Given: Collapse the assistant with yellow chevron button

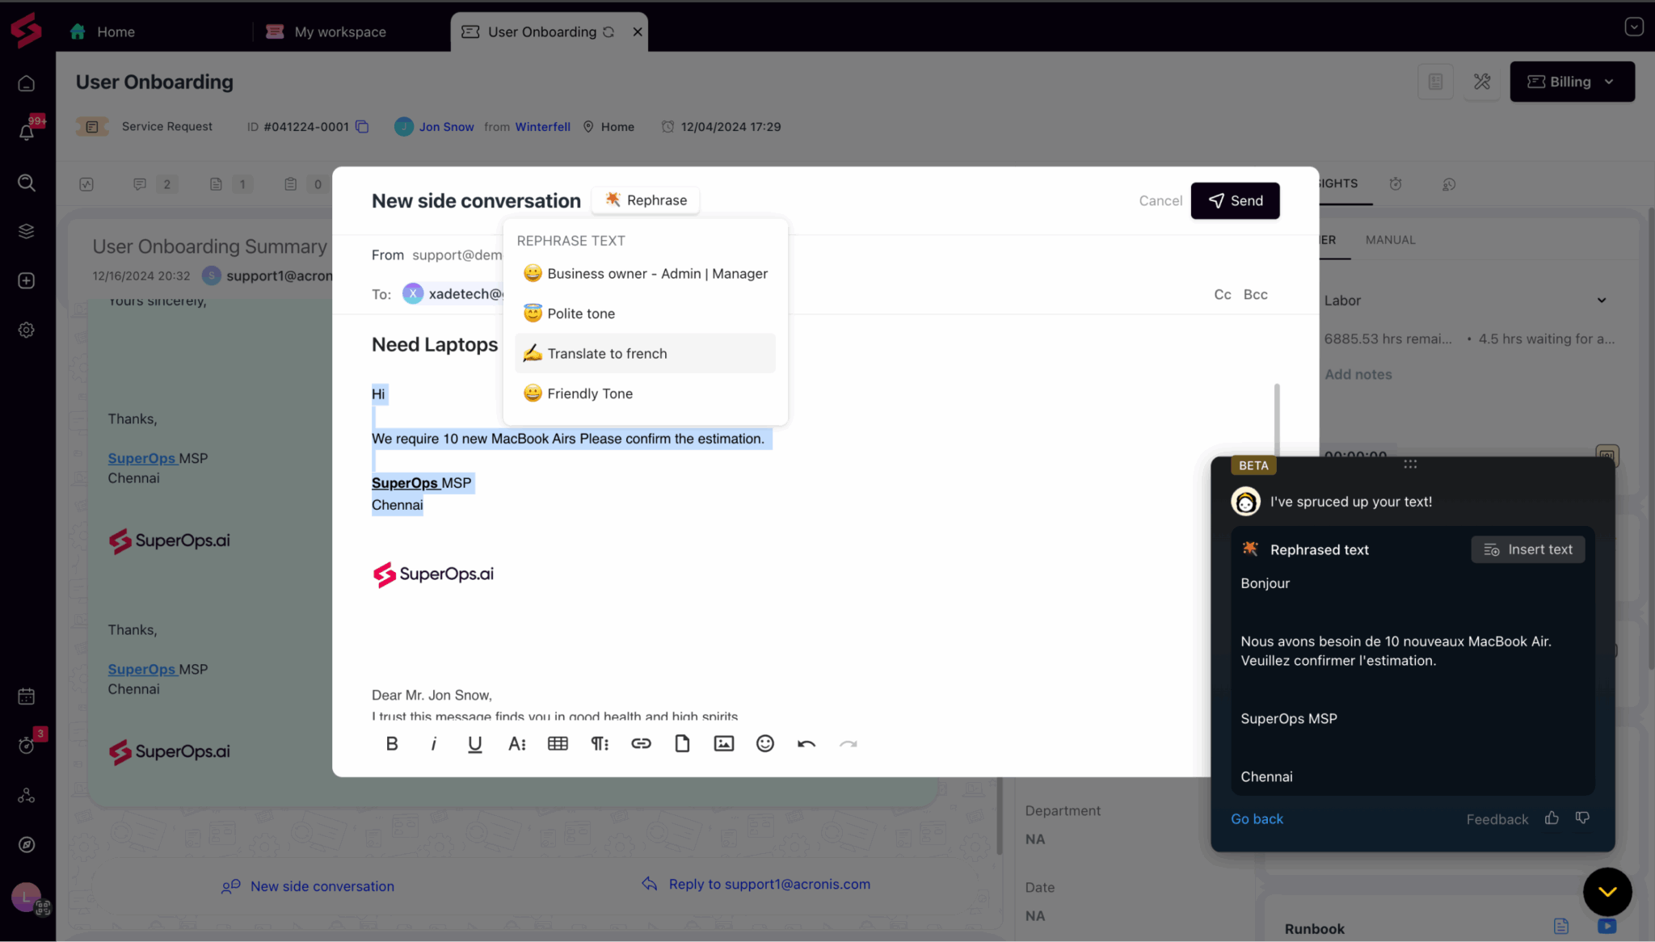Looking at the screenshot, I should coord(1607,892).
